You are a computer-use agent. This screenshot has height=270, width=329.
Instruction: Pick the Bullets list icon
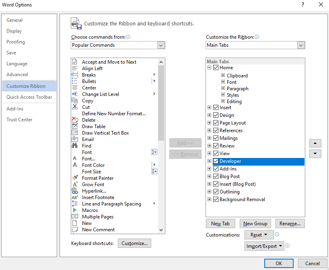75,81
